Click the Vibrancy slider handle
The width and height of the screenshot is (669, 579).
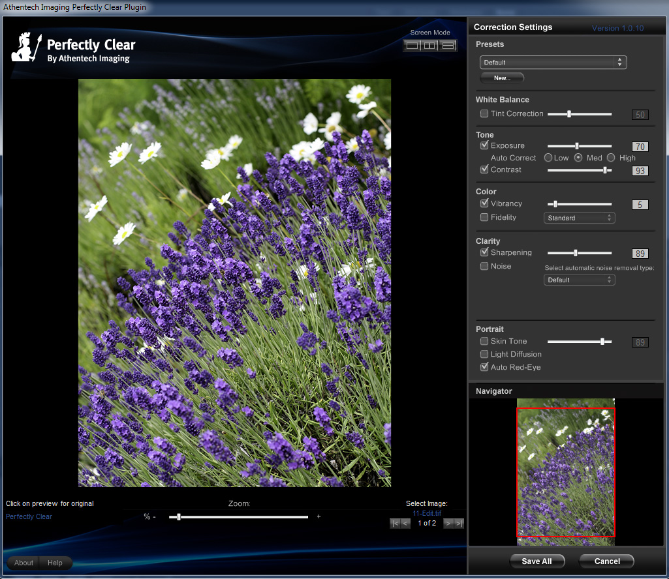(555, 204)
